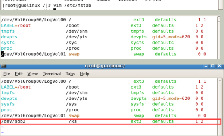Click 'LABEL=/boot' in the middle fstab panel
The height and width of the screenshot is (136, 224).
16,25
